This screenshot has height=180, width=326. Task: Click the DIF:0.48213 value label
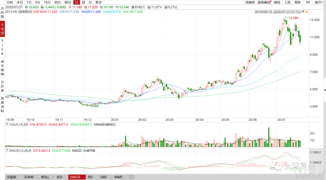click(x=42, y=150)
